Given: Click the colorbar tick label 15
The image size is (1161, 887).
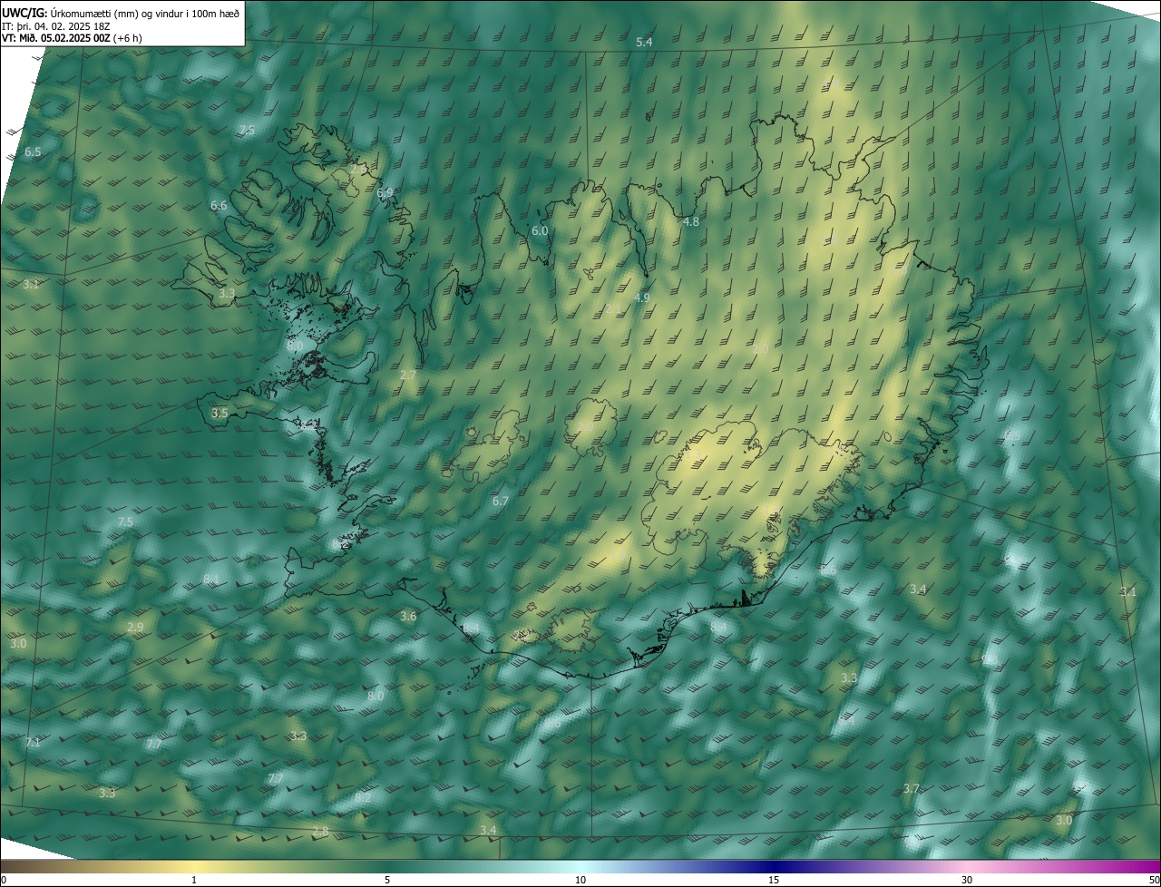Looking at the screenshot, I should (x=774, y=880).
